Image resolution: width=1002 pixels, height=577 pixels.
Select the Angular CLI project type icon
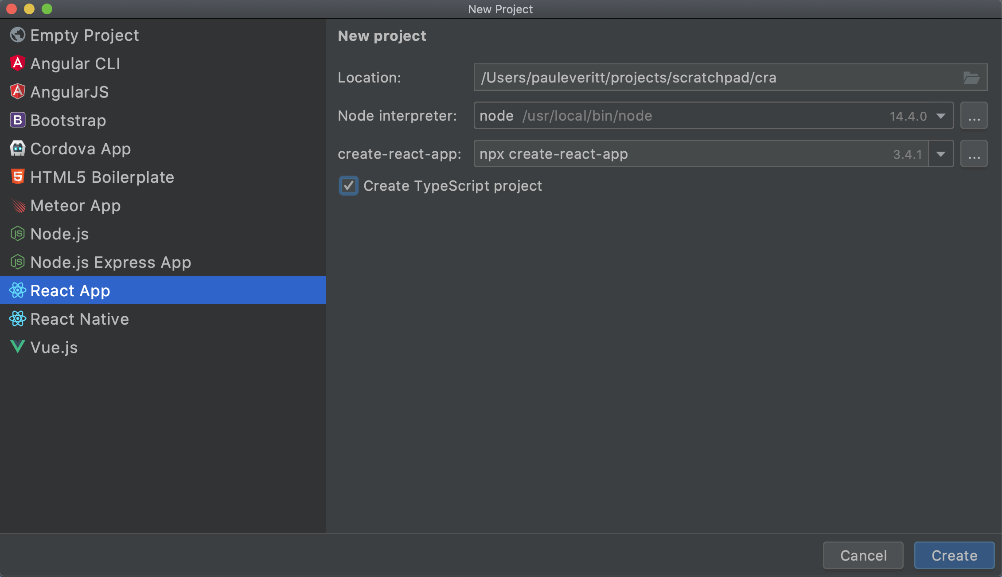pyautogui.click(x=18, y=63)
